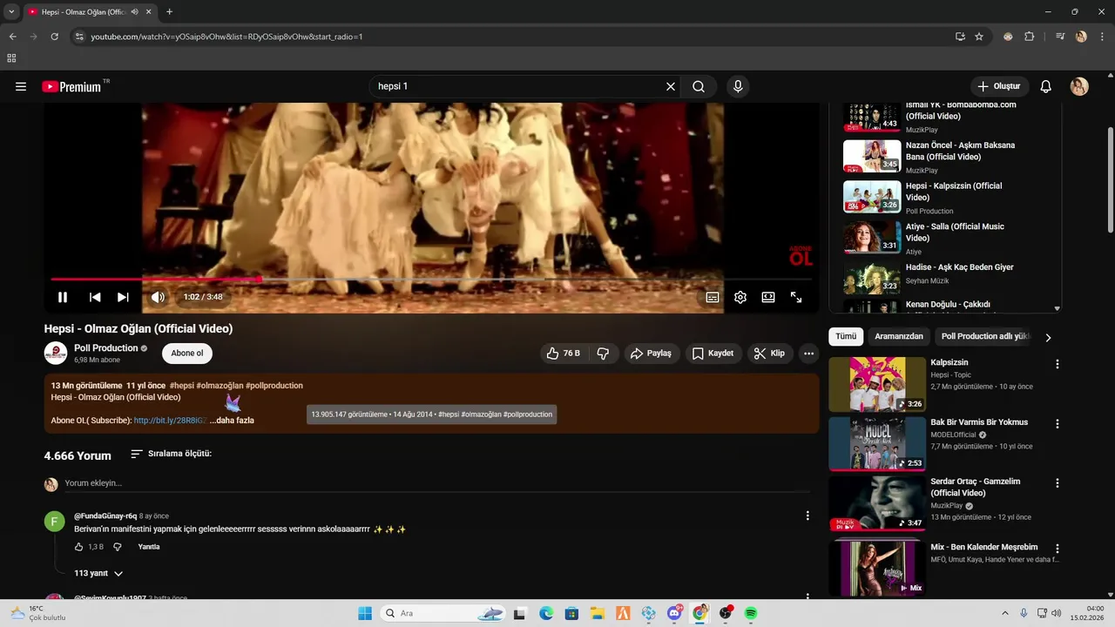Skip to the previous video
This screenshot has height=627, width=1115.
[x=95, y=297]
